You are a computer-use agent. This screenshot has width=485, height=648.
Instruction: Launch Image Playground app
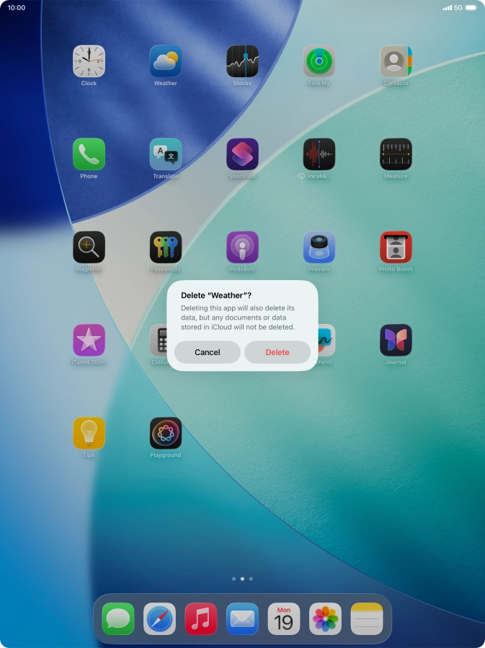pyautogui.click(x=166, y=433)
